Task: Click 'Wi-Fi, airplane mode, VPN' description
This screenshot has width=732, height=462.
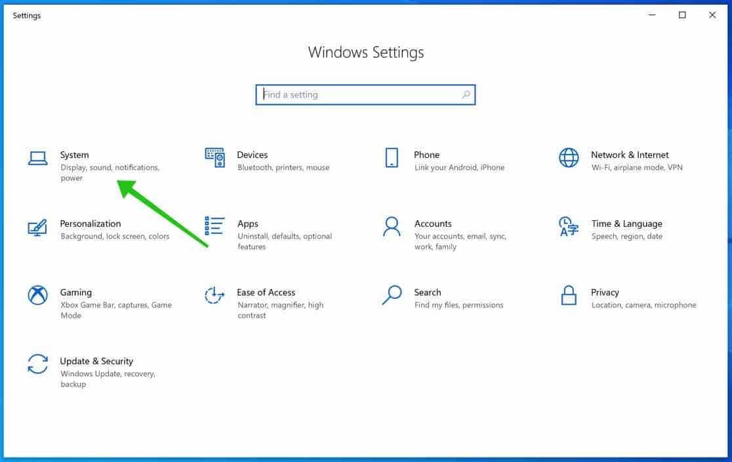Action: (637, 167)
